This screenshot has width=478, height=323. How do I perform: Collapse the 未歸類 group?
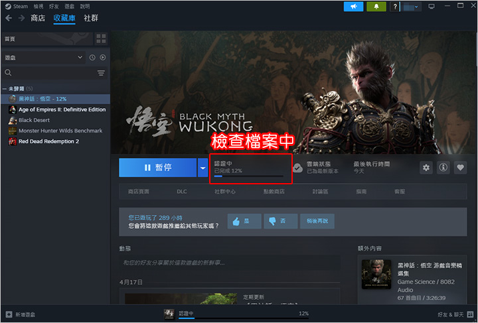pos(4,89)
